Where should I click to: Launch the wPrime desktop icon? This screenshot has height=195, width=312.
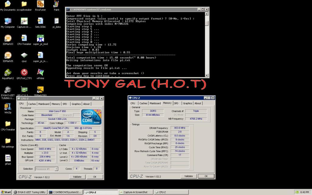click(x=41, y=74)
